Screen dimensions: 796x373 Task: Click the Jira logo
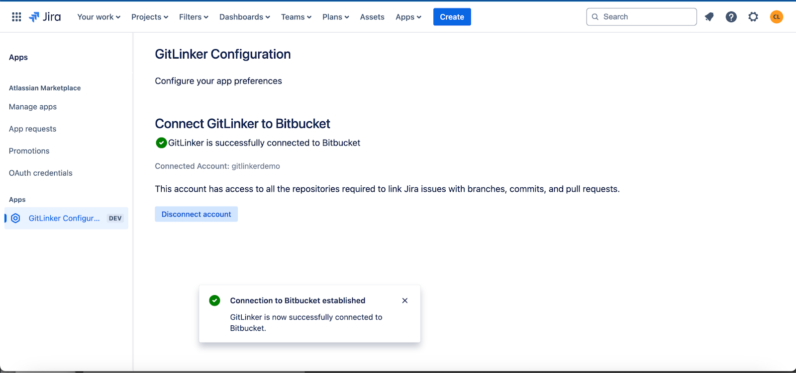coord(45,17)
